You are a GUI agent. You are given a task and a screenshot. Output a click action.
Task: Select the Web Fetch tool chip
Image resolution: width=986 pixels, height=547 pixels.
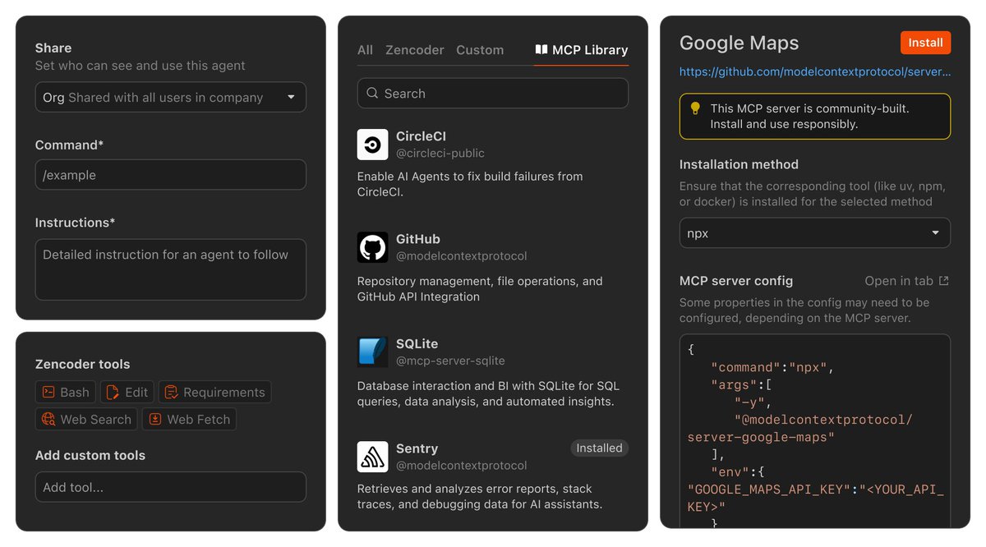(x=190, y=419)
